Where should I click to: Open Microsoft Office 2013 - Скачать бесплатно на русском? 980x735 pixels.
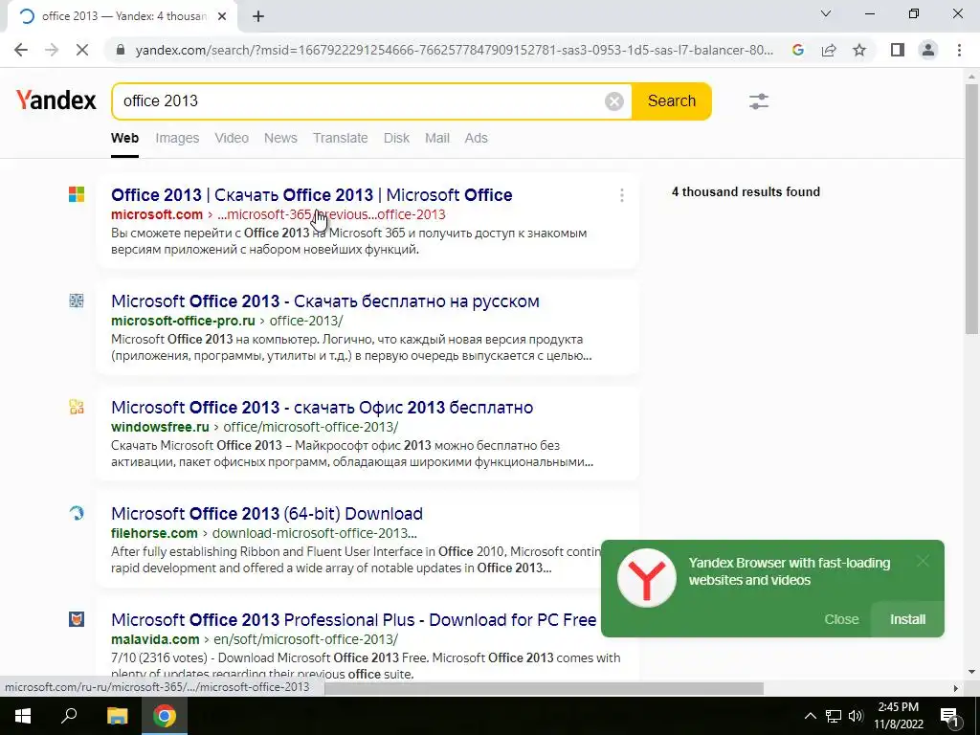coord(325,301)
